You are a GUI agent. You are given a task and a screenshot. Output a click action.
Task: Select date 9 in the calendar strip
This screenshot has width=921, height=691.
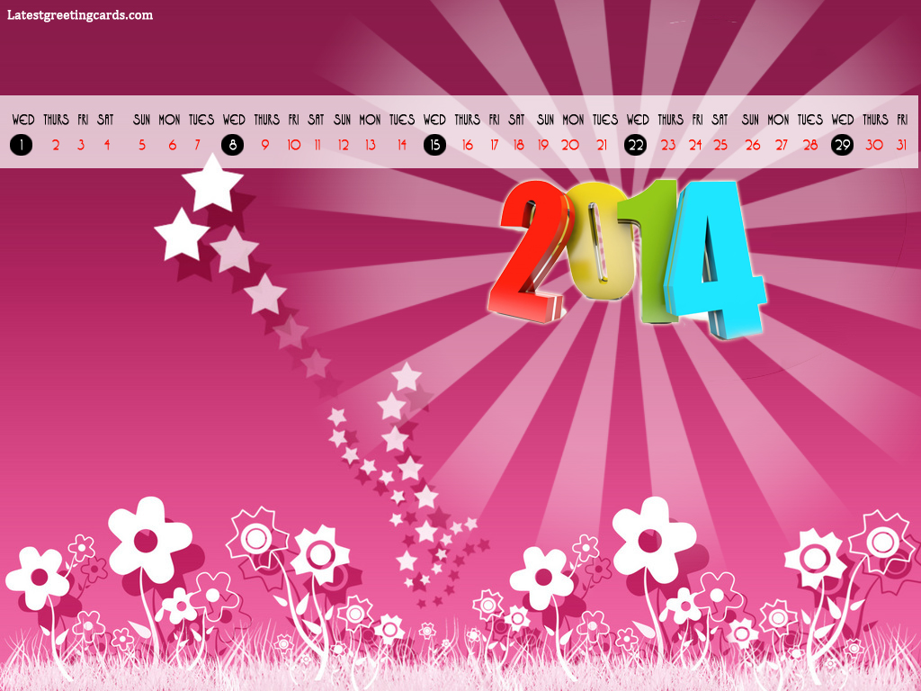[x=265, y=145]
